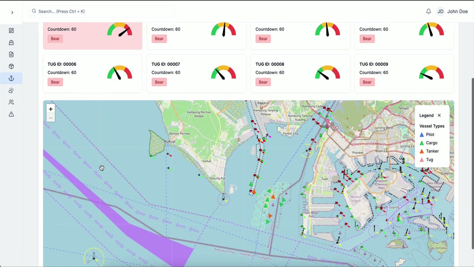474x267 pixels.
Task: Click the Kukup label on the map
Action: [170, 141]
